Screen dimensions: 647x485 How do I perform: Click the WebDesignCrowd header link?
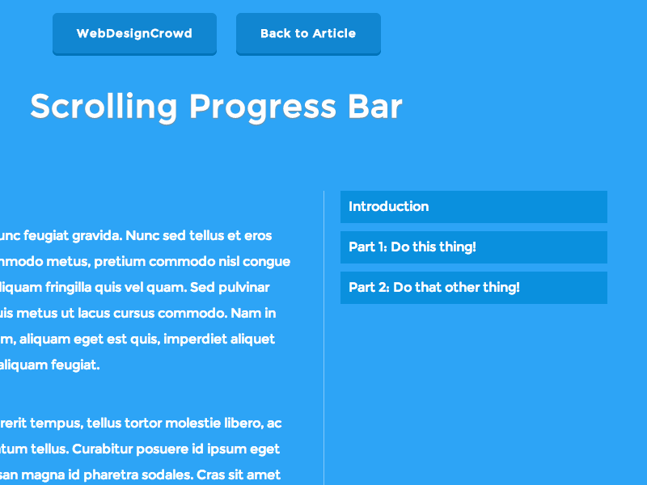[134, 34]
